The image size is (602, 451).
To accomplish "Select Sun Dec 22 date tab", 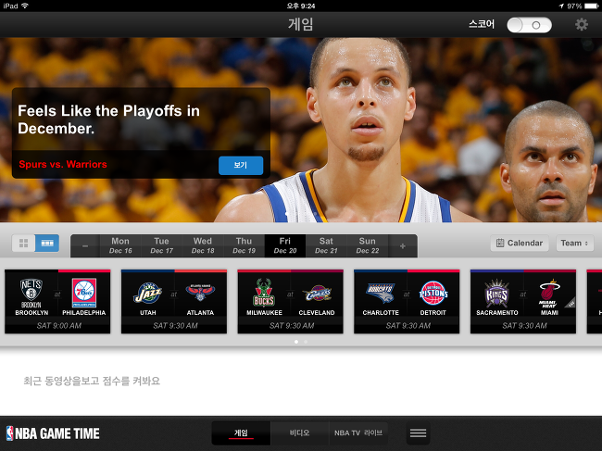I will coord(368,245).
